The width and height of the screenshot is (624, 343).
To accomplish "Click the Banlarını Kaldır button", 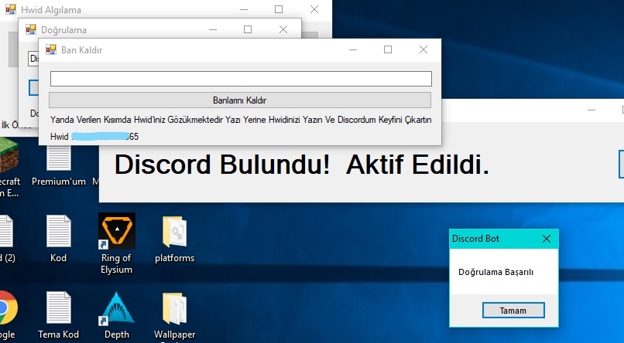I will [x=239, y=100].
